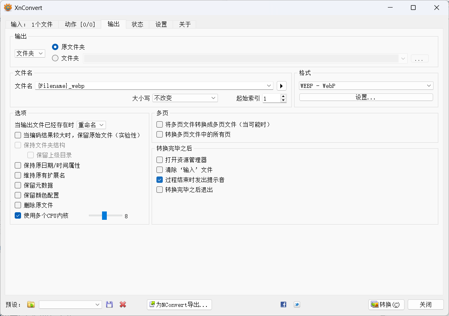The height and width of the screenshot is (316, 449).
Task: Open 大小写 不改变 dropdown
Action: pyautogui.click(x=185, y=98)
